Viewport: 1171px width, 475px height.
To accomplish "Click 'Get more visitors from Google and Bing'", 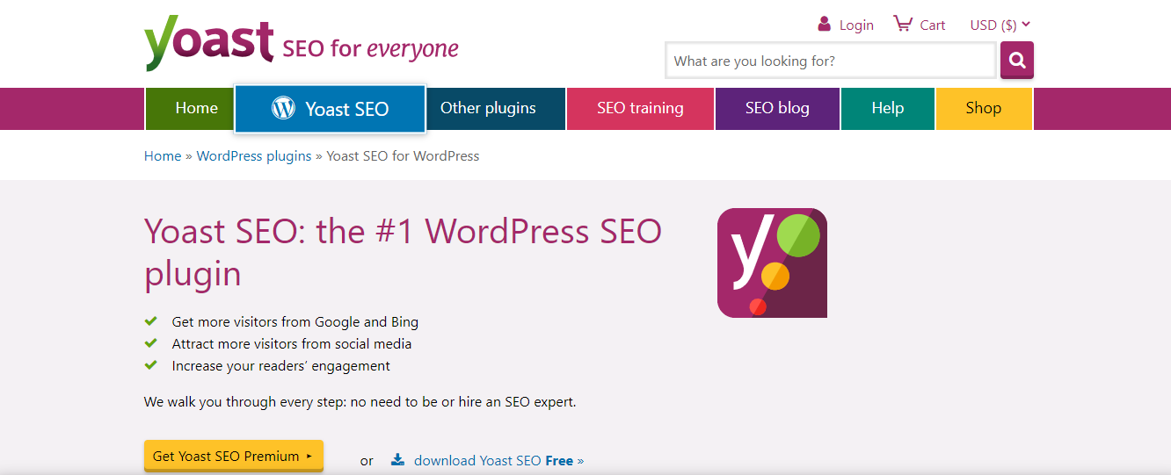I will point(295,322).
